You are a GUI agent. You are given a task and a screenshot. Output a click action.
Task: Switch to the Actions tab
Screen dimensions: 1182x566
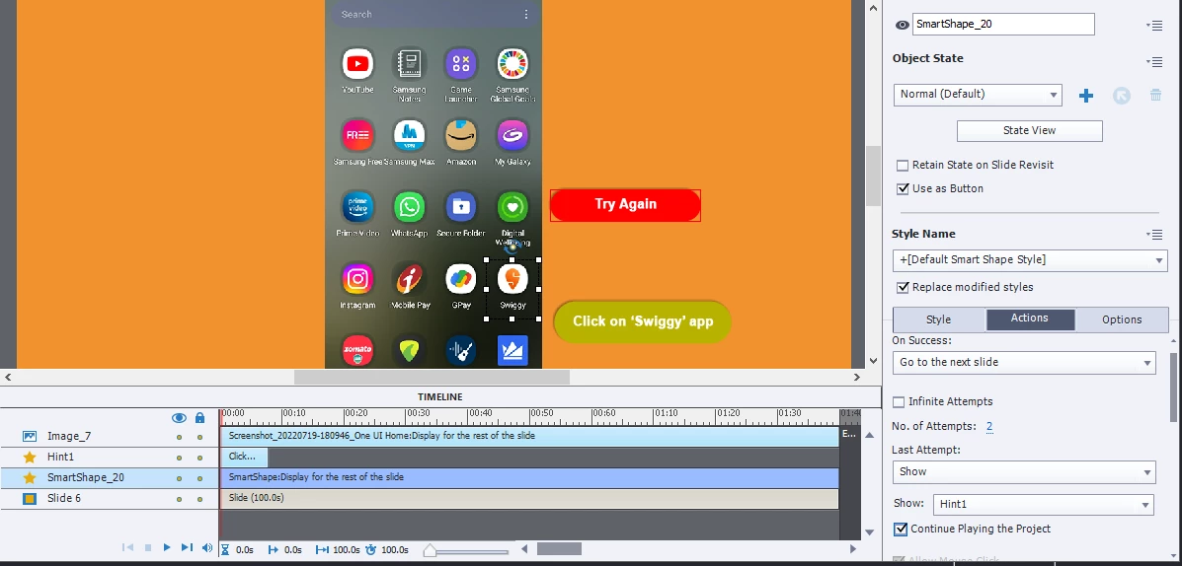click(1030, 319)
